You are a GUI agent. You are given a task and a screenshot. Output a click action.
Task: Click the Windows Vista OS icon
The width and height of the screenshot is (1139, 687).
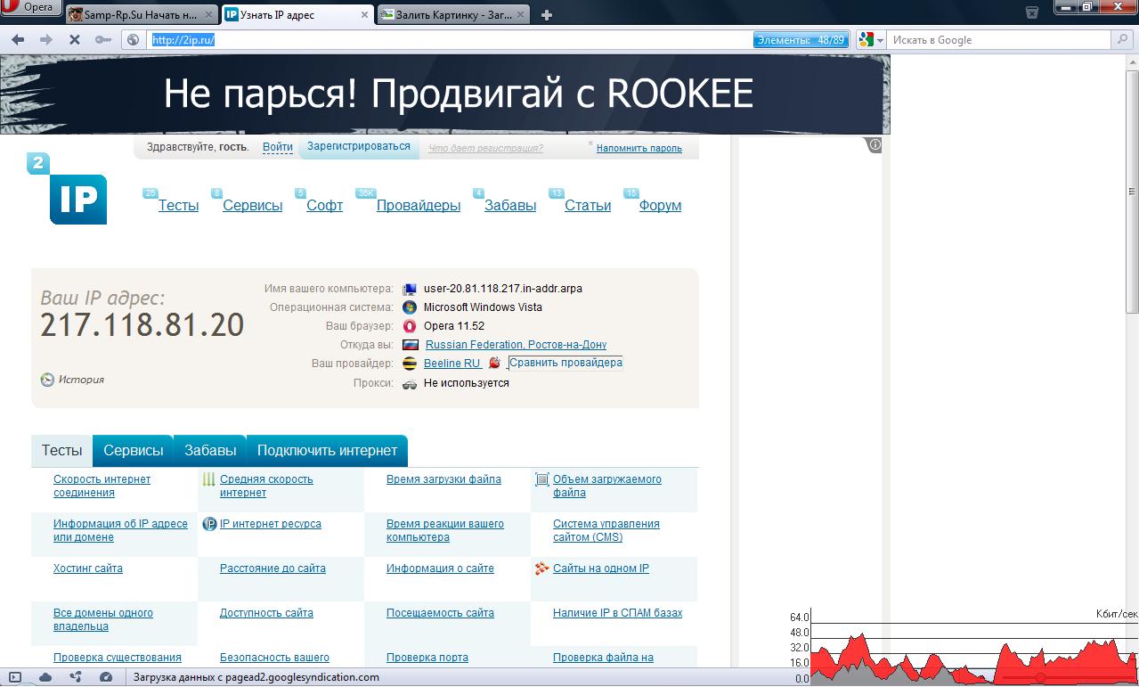tap(410, 307)
